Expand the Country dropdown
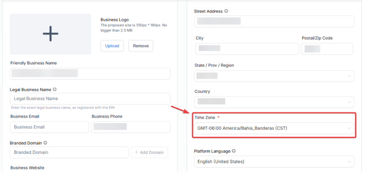The height and width of the screenshot is (194, 375). click(x=274, y=102)
